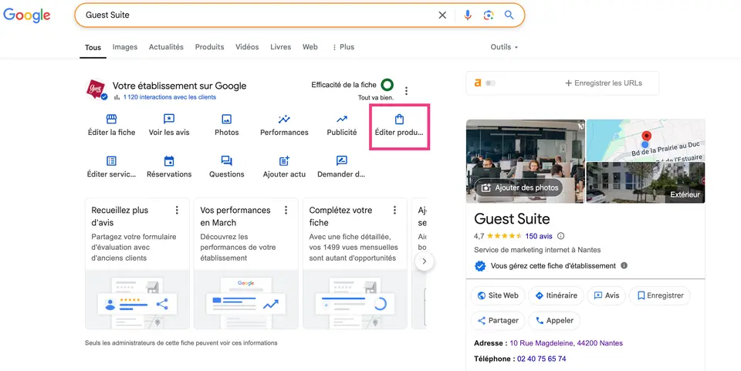
Task: Switch to the Livres tab
Action: [x=281, y=47]
